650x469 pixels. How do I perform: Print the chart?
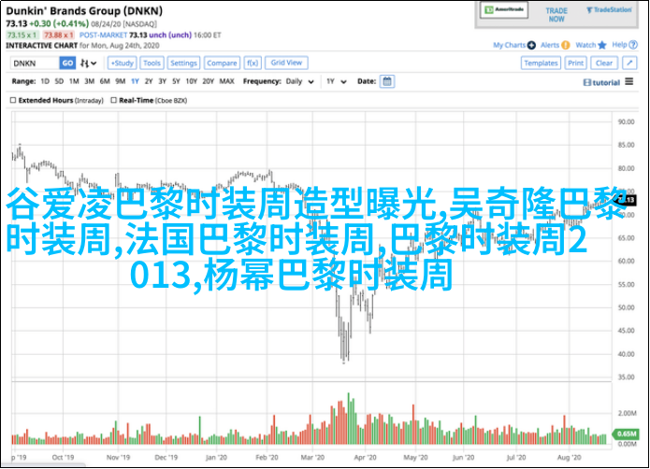tap(575, 64)
